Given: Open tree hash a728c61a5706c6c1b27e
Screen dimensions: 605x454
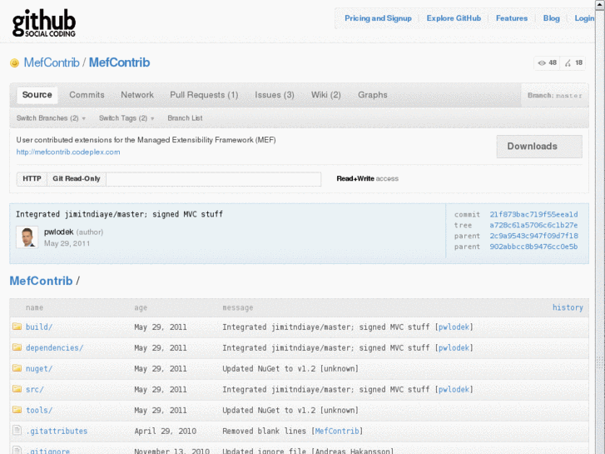Looking at the screenshot, I should pos(533,225).
